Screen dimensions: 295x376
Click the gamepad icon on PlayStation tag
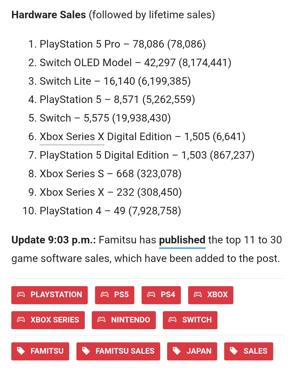pyautogui.click(x=21, y=295)
